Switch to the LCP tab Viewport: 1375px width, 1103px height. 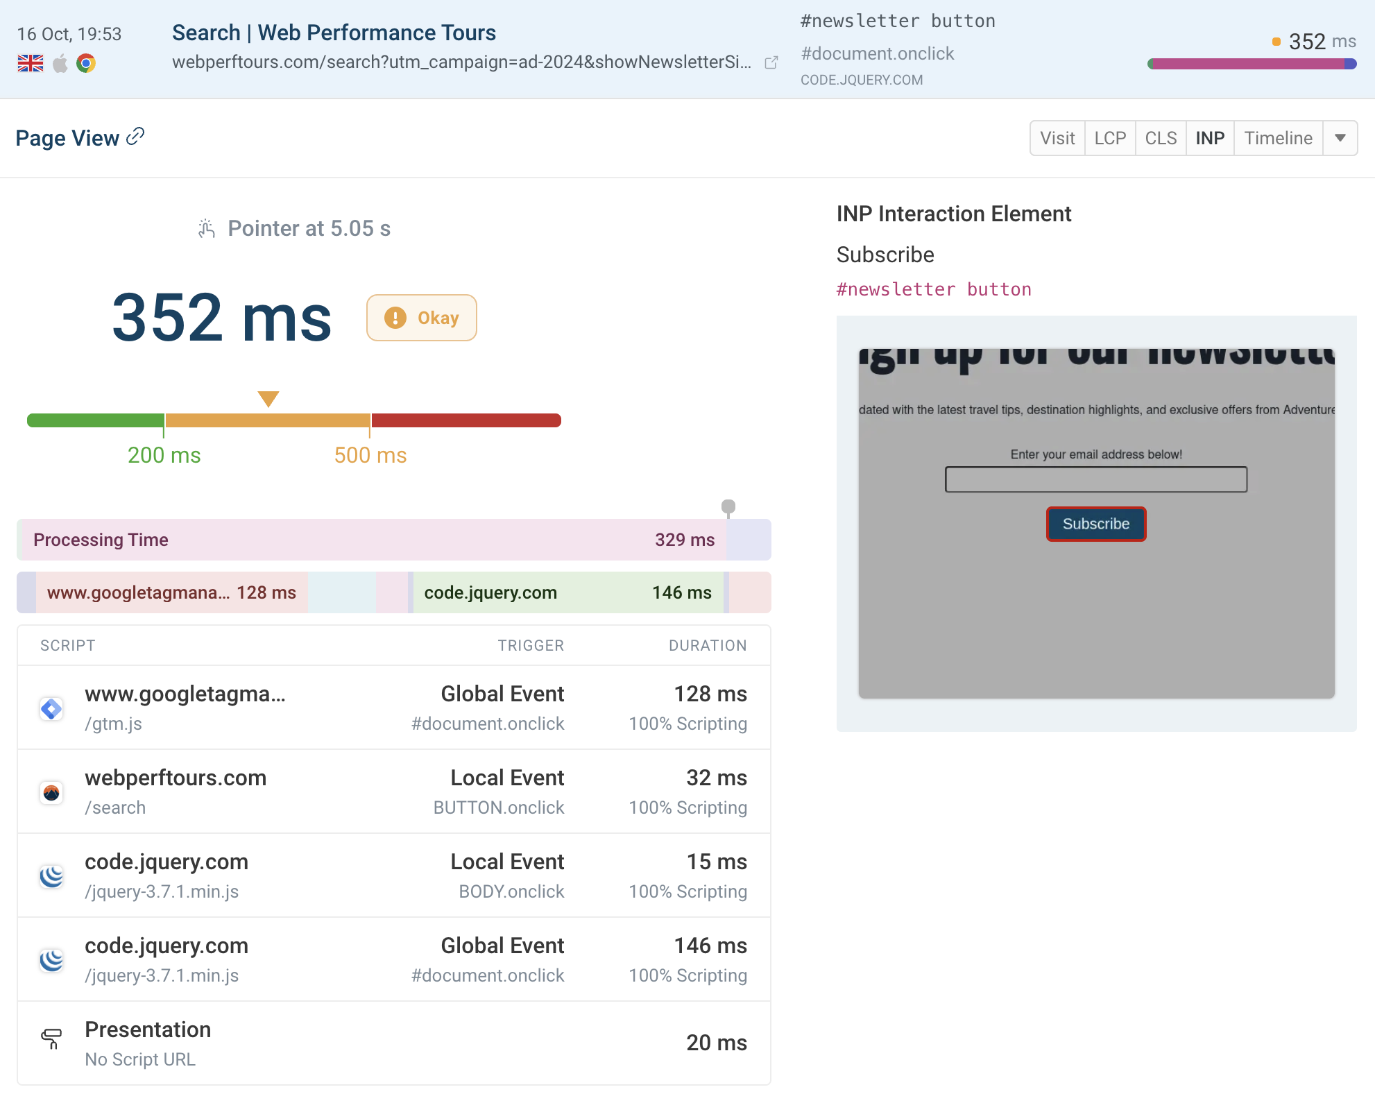[1110, 138]
